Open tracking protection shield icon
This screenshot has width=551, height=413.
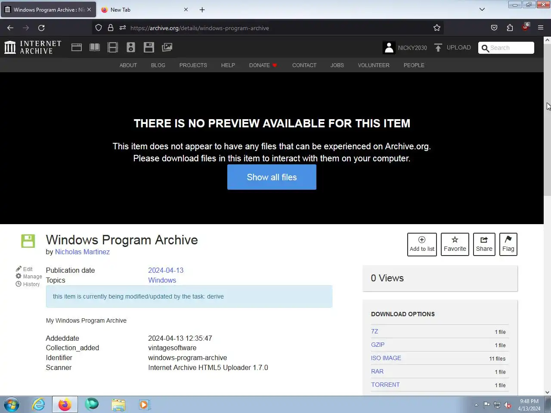click(x=99, y=28)
